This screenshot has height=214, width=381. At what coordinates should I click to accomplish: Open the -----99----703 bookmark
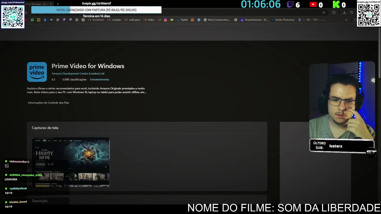(x=312, y=20)
